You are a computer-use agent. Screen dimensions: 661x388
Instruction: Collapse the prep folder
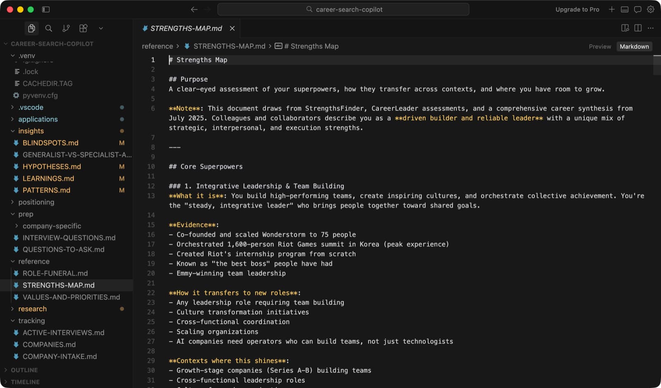click(26, 214)
